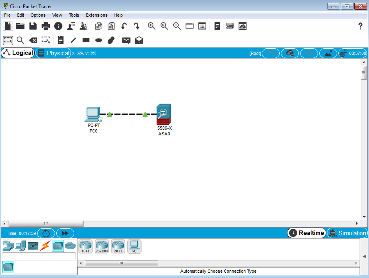Select the Draw Rectangle tool
The height and width of the screenshot is (278, 369).
(86, 40)
